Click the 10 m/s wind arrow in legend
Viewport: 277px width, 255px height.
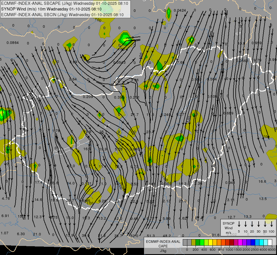246,224
